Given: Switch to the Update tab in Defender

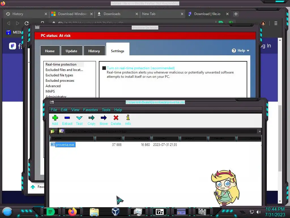Looking at the screenshot, I should [71, 51].
